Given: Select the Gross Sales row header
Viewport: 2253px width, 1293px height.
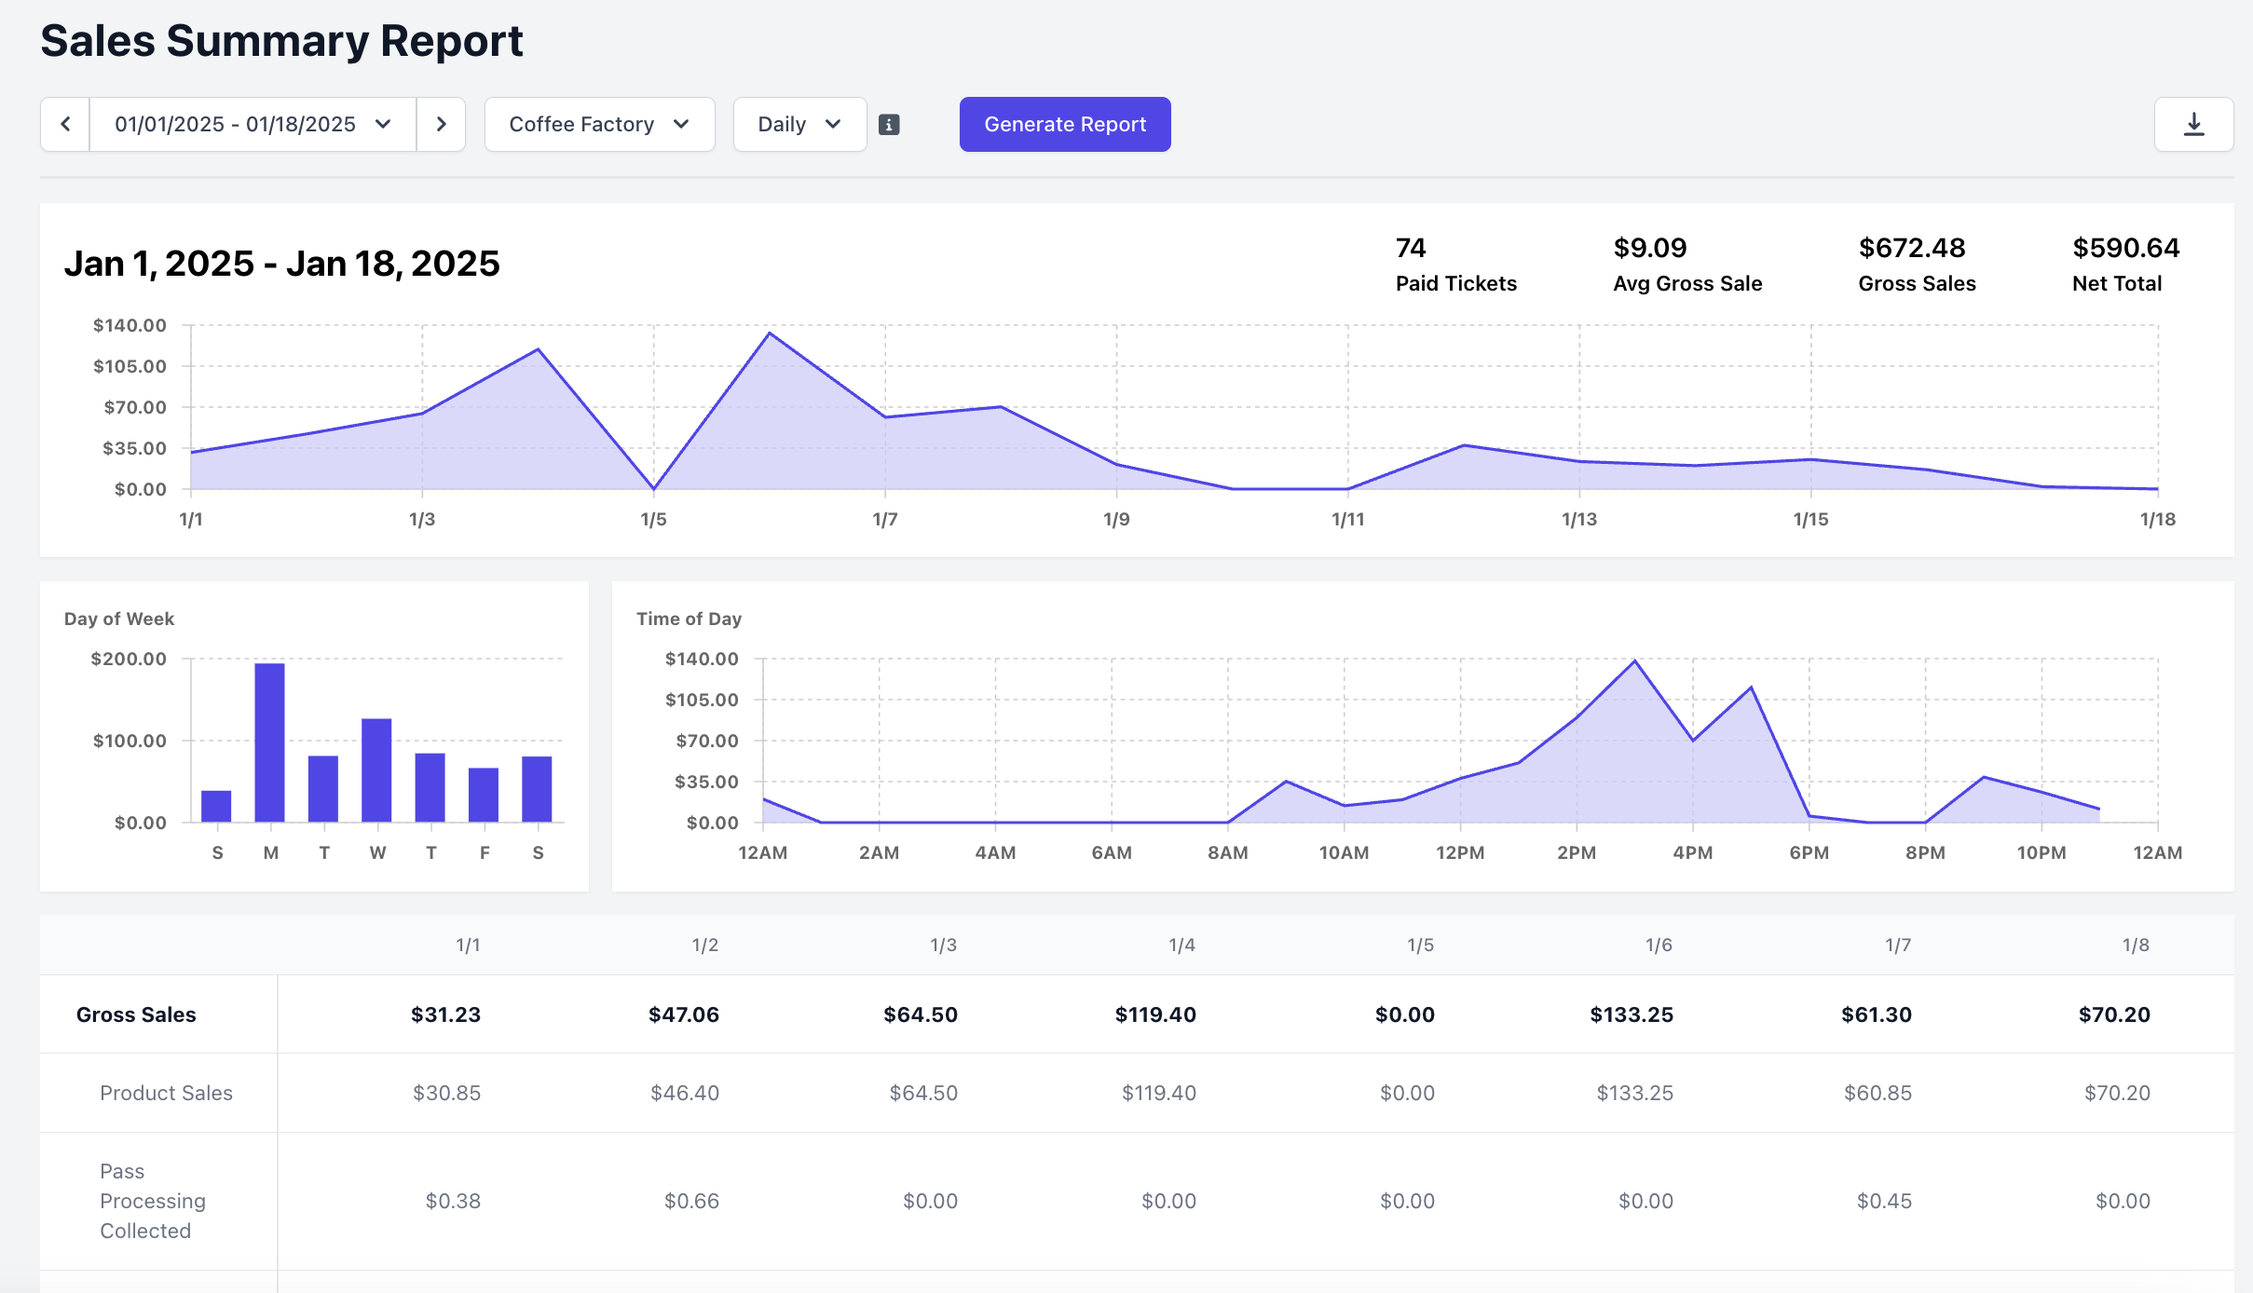Looking at the screenshot, I should [136, 1014].
